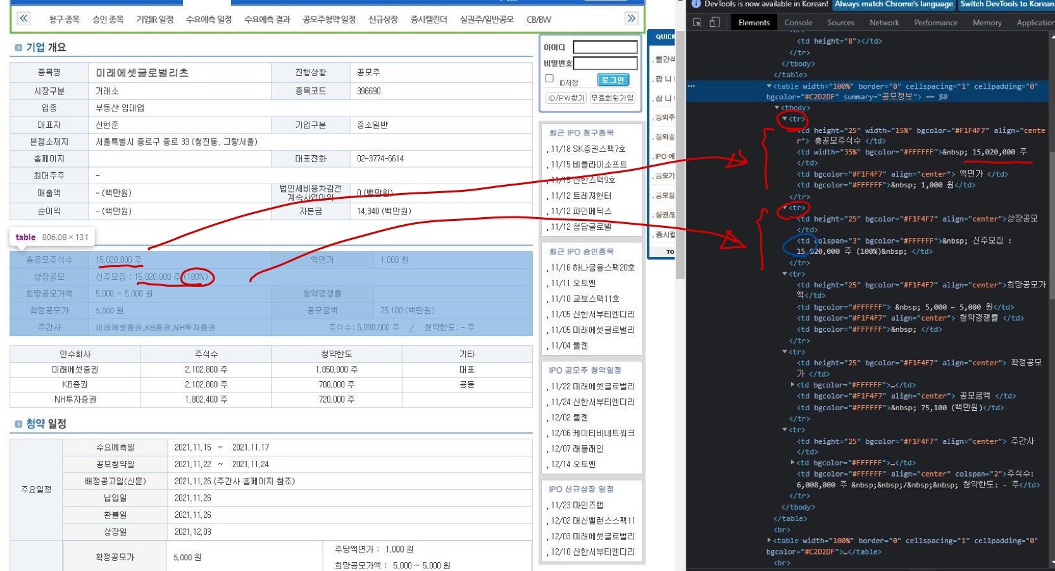Click Always match Chrome's language button
Image resolution: width=1055 pixels, height=571 pixels.
[x=893, y=4]
